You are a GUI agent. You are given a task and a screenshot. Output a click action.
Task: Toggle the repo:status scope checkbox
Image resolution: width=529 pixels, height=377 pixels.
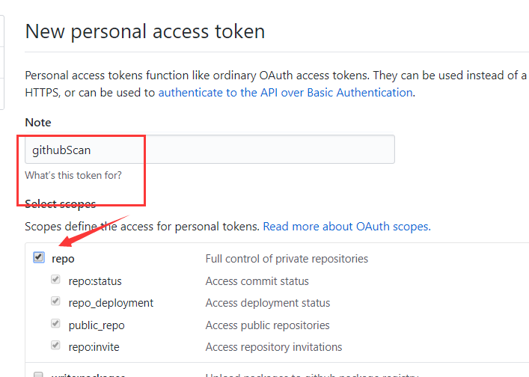pos(55,280)
